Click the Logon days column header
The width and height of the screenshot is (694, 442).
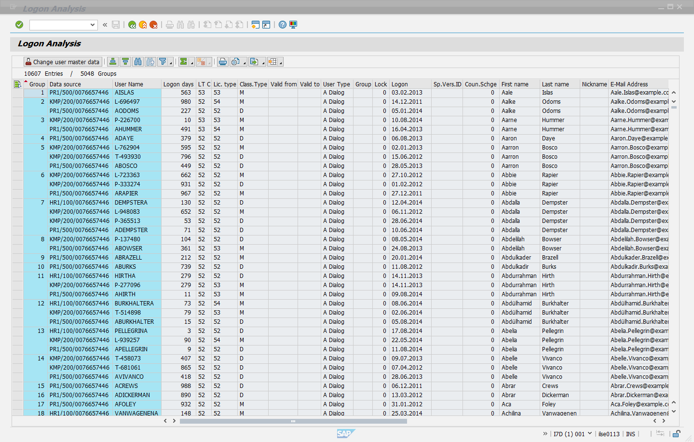[178, 84]
